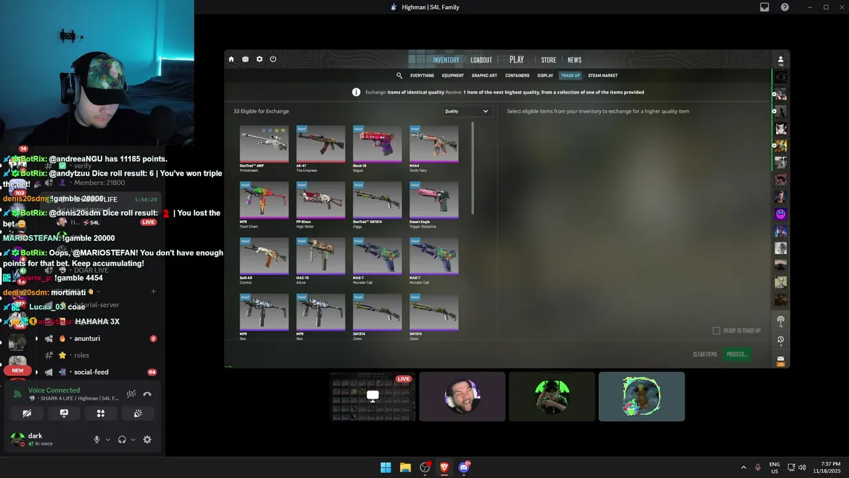Check the Ready to Trade Up box
This screenshot has height=478, width=849.
[x=716, y=331]
